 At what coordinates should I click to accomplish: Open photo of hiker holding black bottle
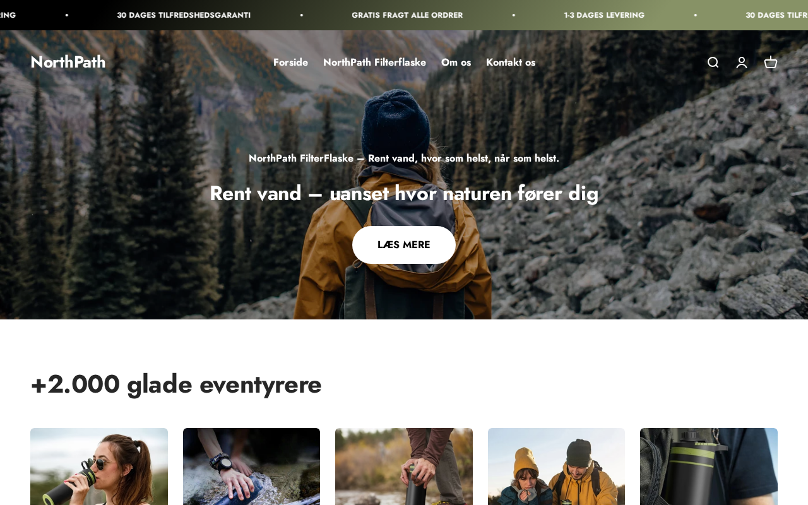pyautogui.click(x=404, y=466)
